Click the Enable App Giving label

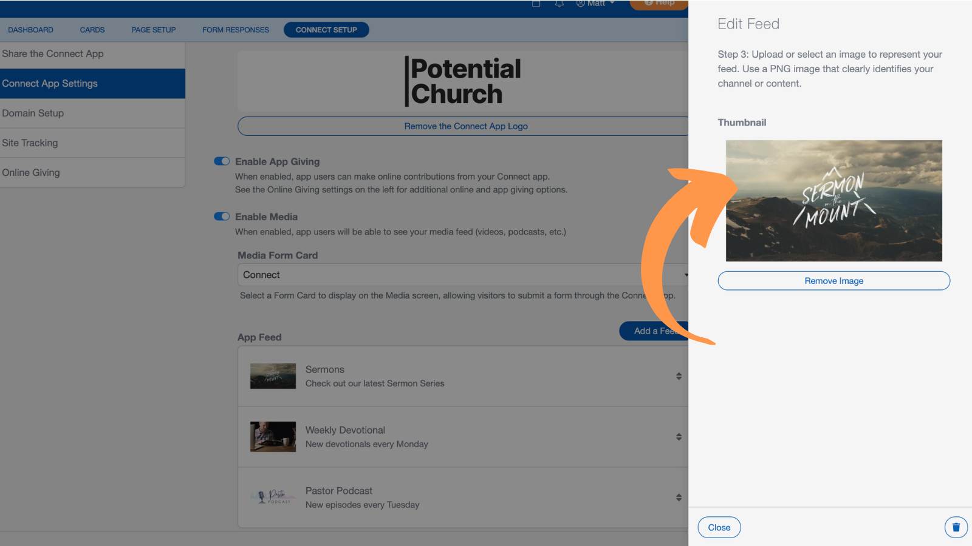coord(277,161)
